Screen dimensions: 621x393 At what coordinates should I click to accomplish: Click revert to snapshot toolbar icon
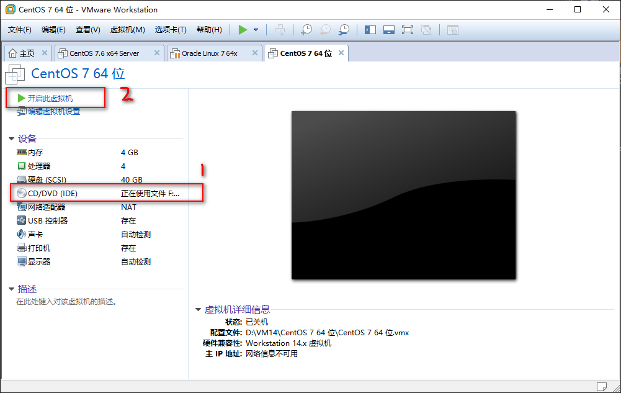point(325,30)
